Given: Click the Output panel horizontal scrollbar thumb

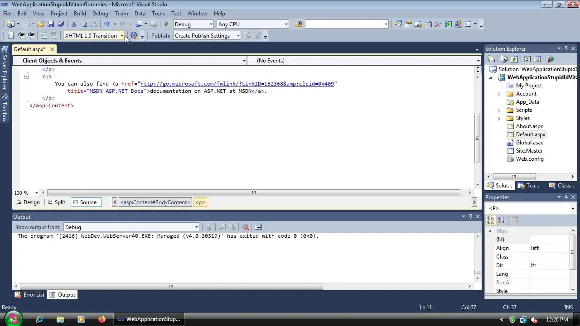Looking at the screenshot, I should coord(171,287).
